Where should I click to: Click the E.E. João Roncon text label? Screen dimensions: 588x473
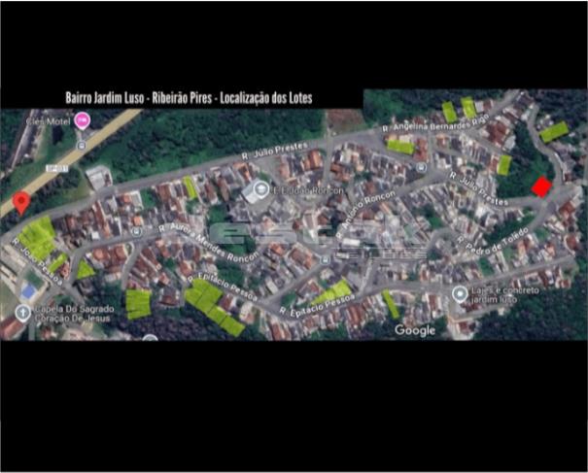[307, 190]
